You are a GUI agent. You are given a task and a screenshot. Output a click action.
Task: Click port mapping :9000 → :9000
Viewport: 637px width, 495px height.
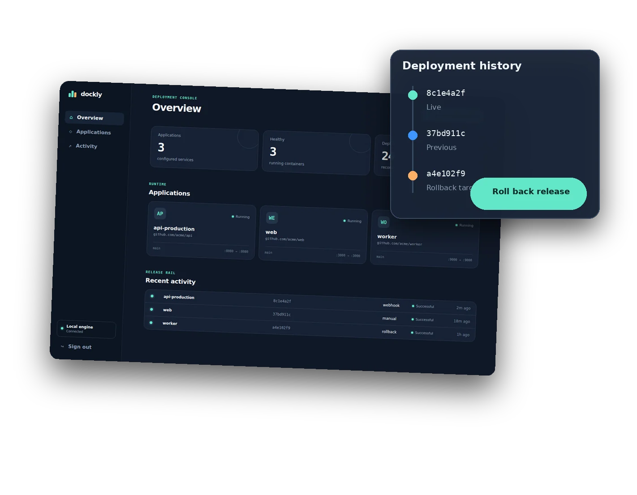[x=460, y=260]
